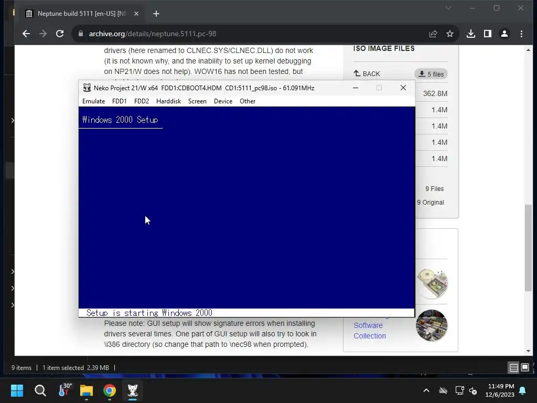Click page scrollbar up arrow
The image size is (537, 403).
[528, 50]
